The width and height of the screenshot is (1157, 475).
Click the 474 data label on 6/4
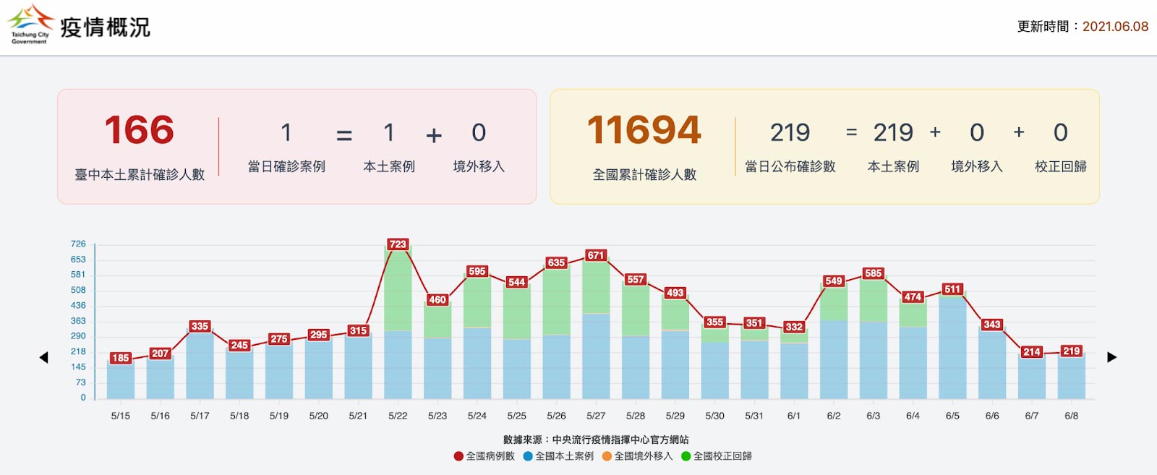(x=913, y=296)
